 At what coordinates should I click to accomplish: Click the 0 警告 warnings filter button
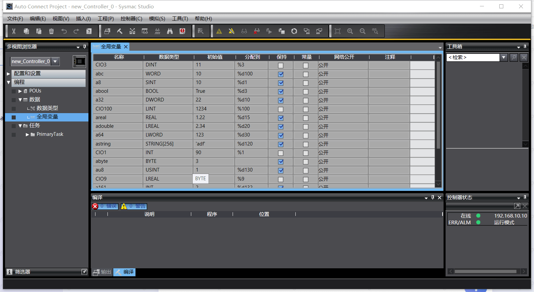click(134, 206)
